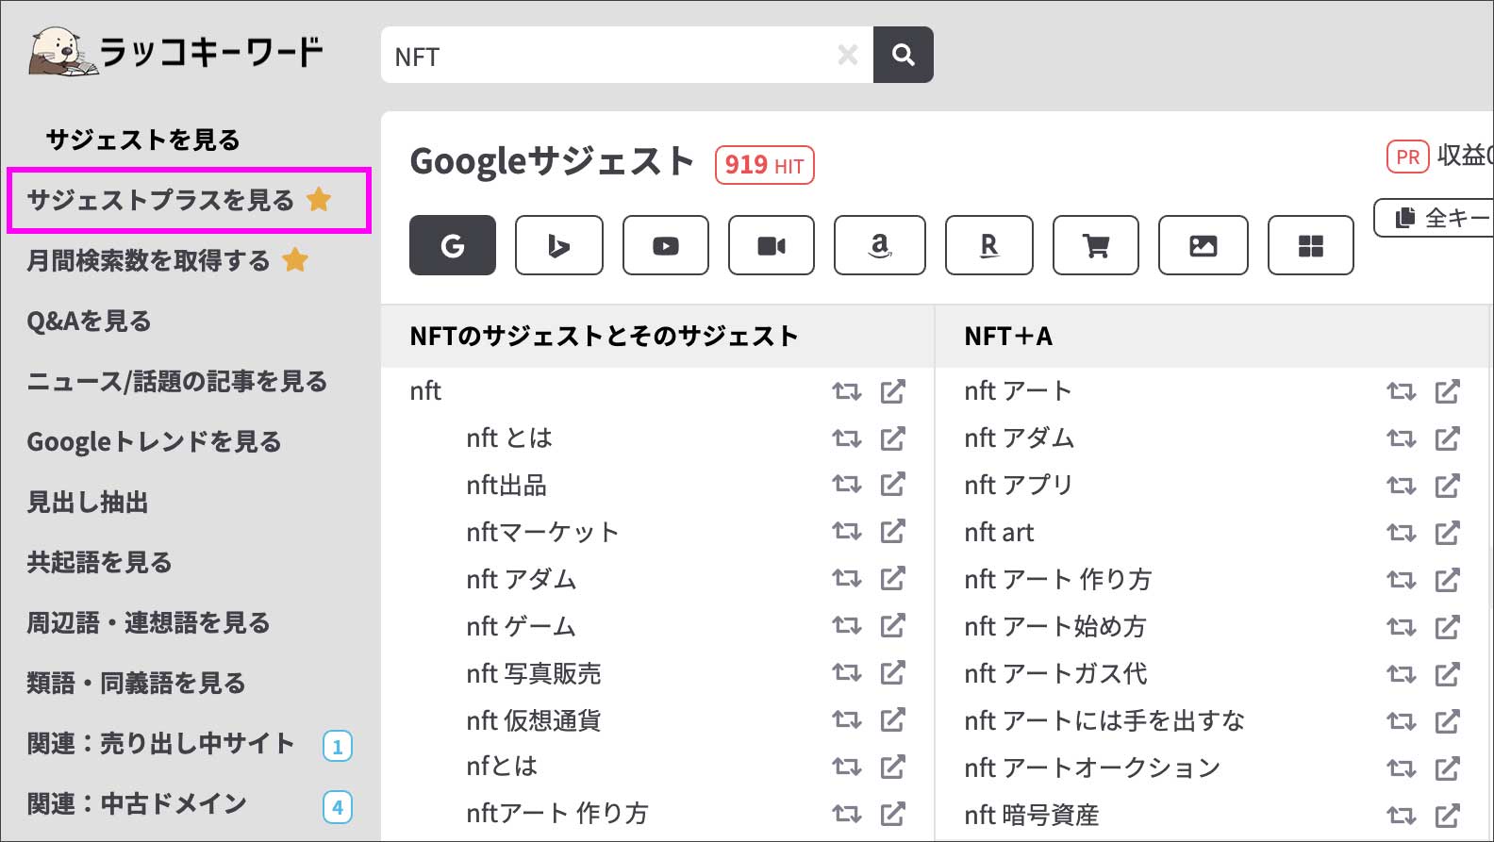This screenshot has height=842, width=1494.
Task: Switch to YouTube suggest source icon
Action: pyautogui.click(x=665, y=245)
